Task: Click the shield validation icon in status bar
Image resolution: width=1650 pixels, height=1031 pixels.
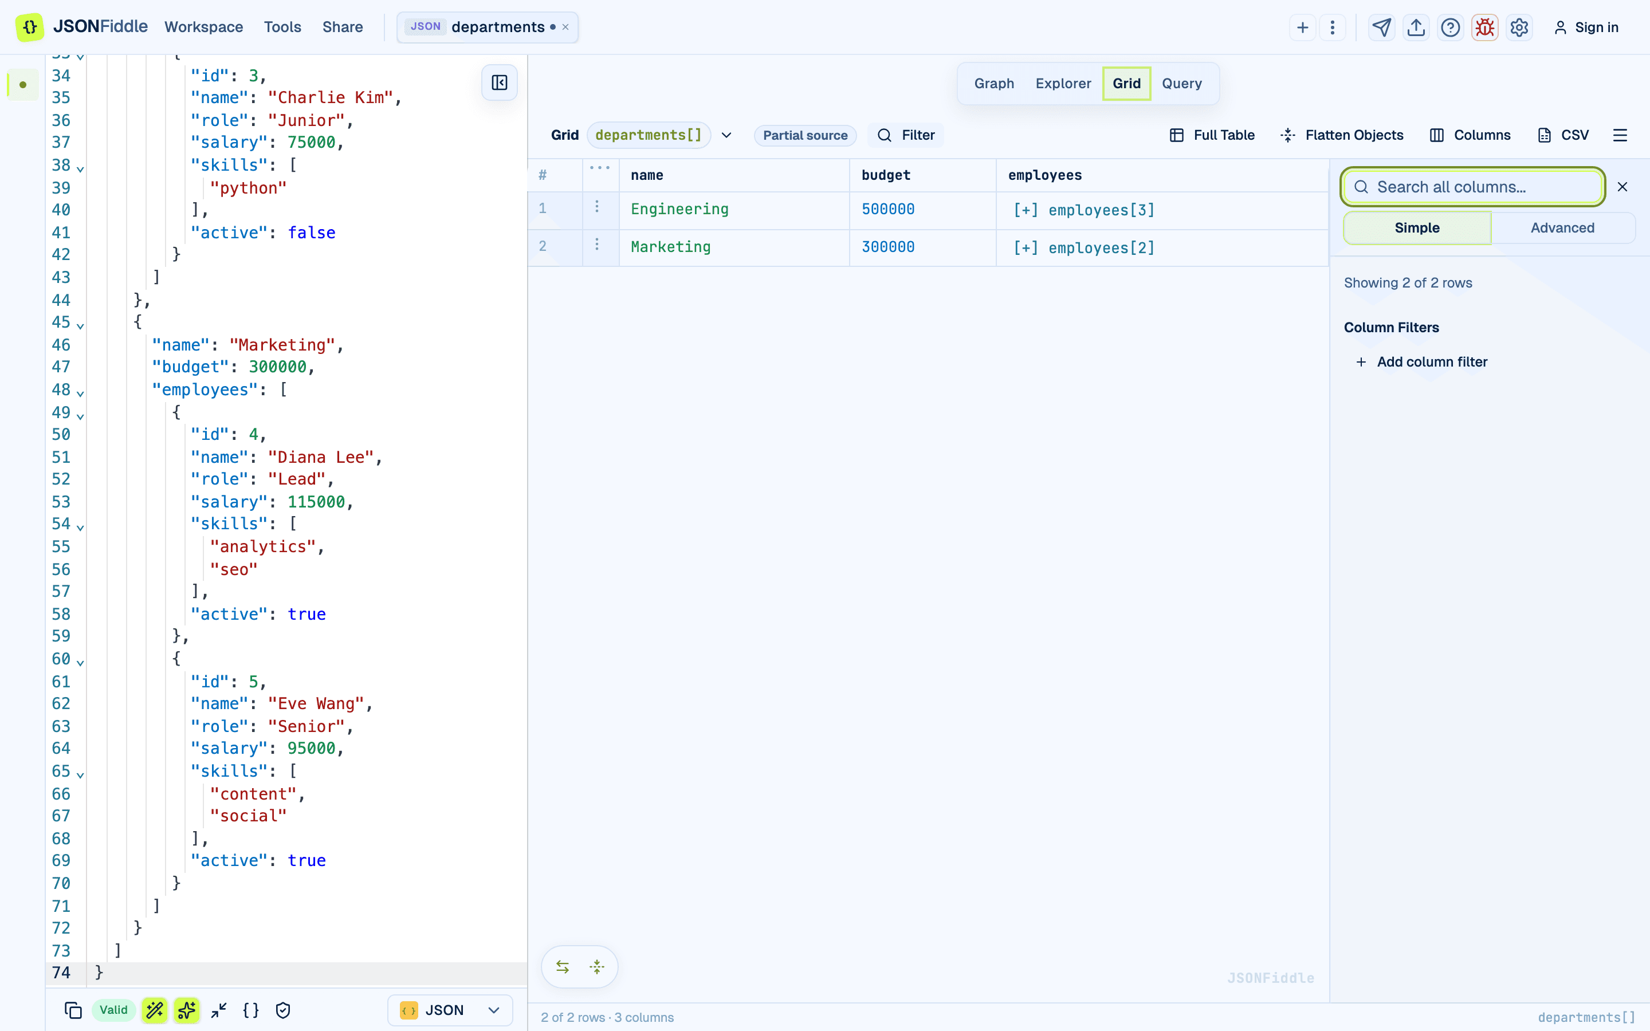Action: [283, 1010]
